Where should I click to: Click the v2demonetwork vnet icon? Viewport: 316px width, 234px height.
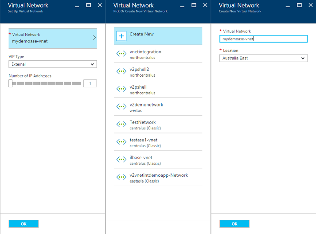(x=121, y=107)
